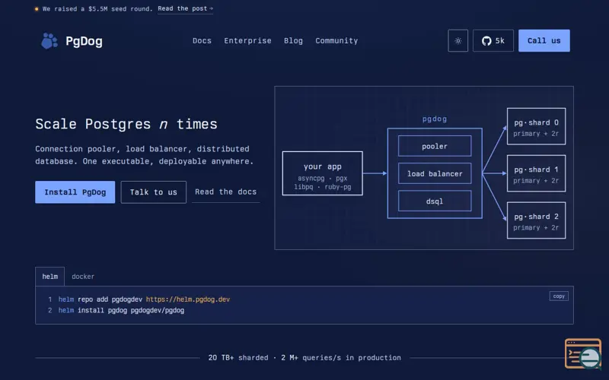Click the '20 TB+ sharded' stats text

(238, 358)
